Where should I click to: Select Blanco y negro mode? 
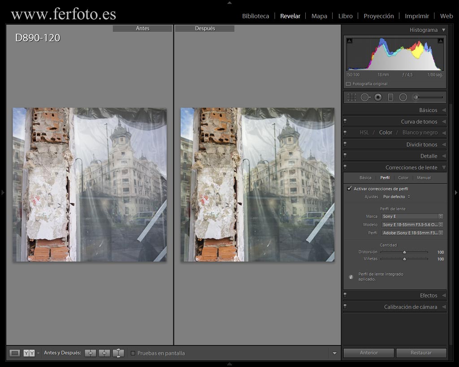point(420,133)
